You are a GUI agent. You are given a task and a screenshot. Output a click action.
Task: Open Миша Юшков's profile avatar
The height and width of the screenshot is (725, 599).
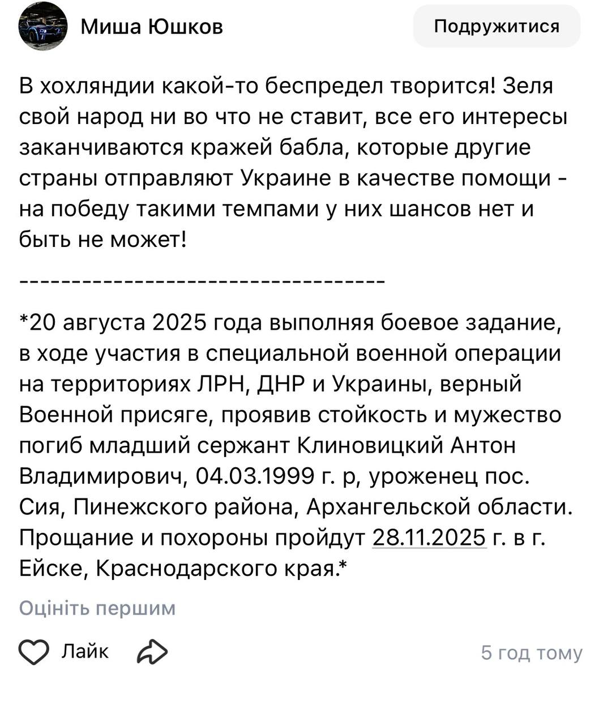click(x=43, y=27)
